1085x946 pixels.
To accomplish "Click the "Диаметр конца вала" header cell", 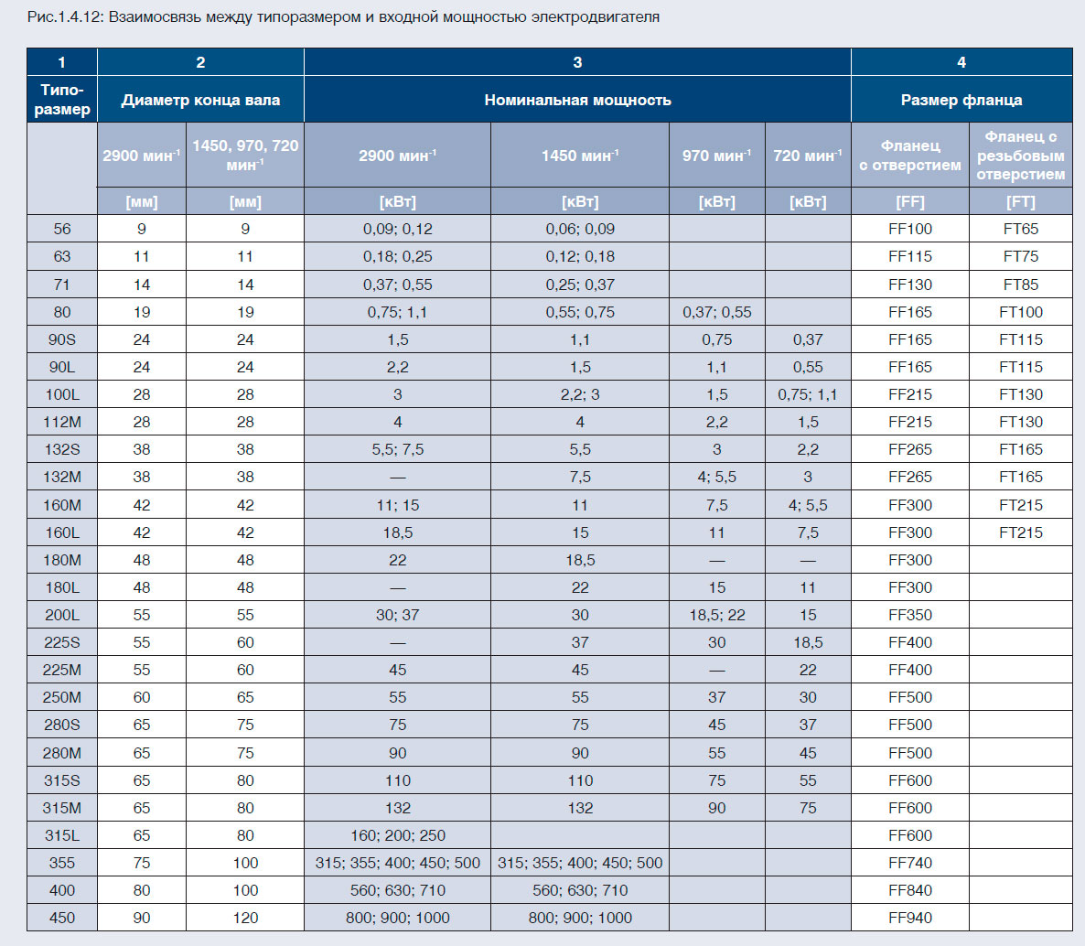I will click(200, 100).
